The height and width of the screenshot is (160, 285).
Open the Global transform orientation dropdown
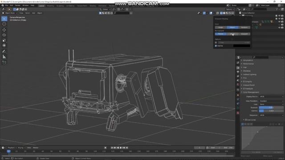(105, 9)
